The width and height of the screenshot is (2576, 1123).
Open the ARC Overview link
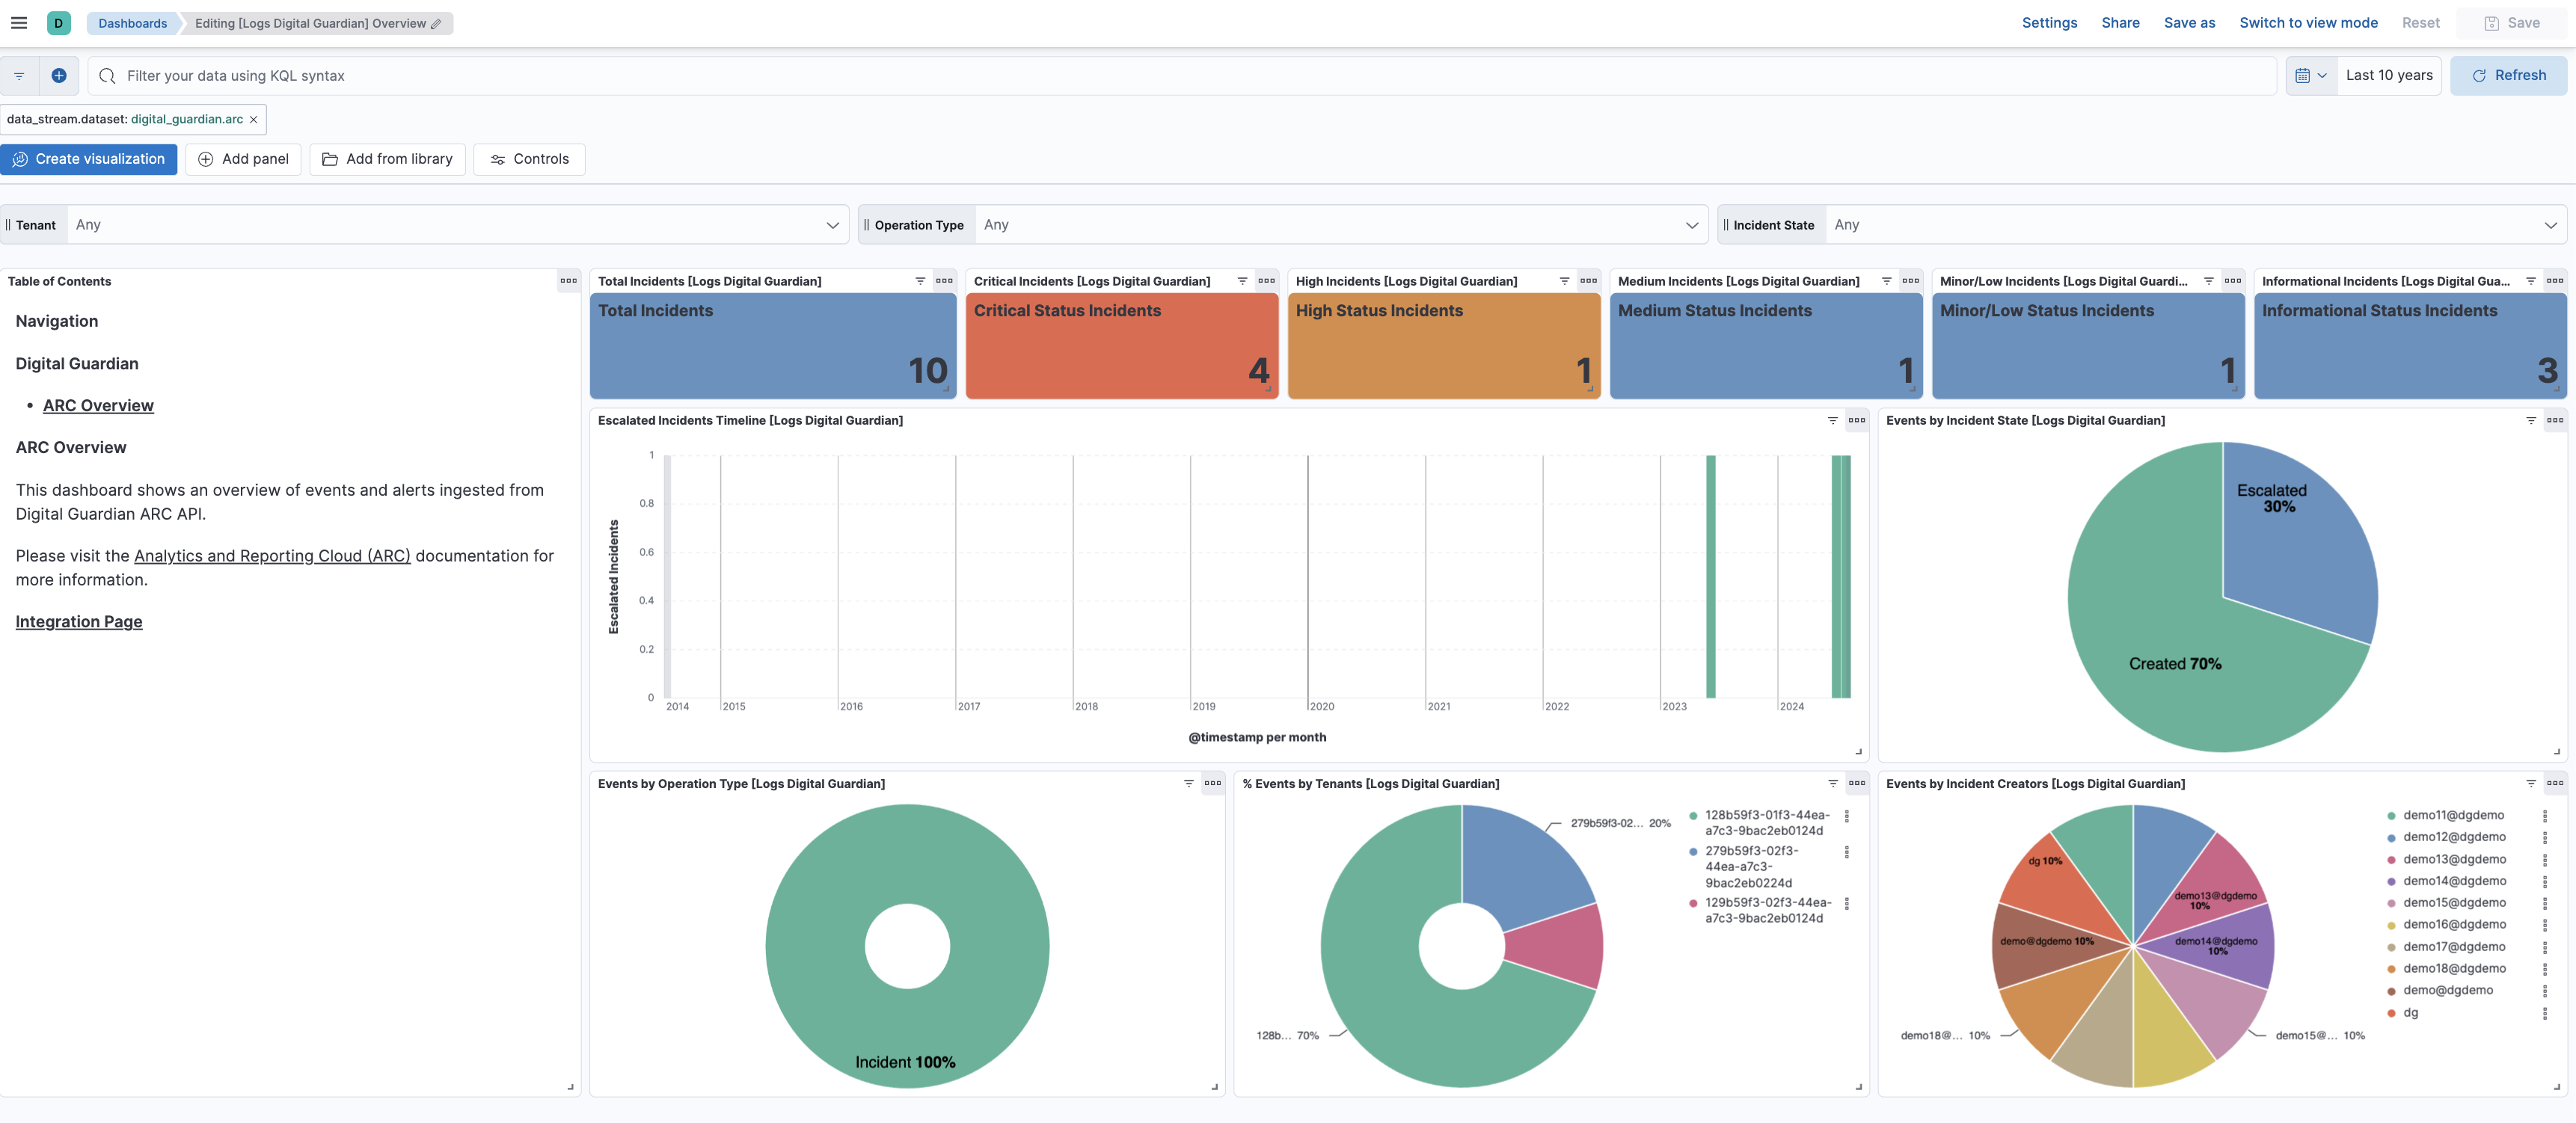[98, 405]
